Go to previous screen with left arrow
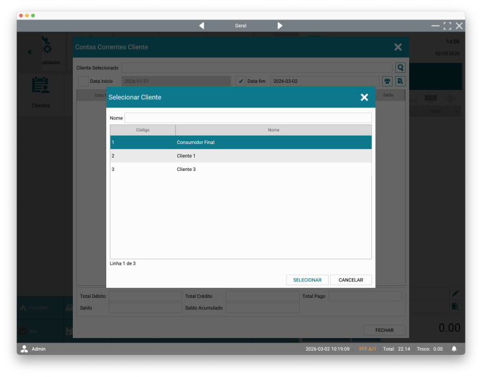482x377 pixels. [x=202, y=26]
